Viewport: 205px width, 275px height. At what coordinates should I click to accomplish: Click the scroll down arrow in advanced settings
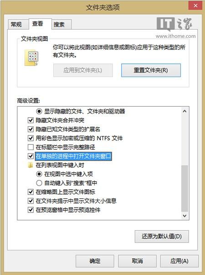coord(184,216)
